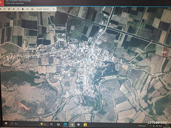Launch Microsoft Edge from taskbar
171x128 pixels.
click(x=65, y=124)
